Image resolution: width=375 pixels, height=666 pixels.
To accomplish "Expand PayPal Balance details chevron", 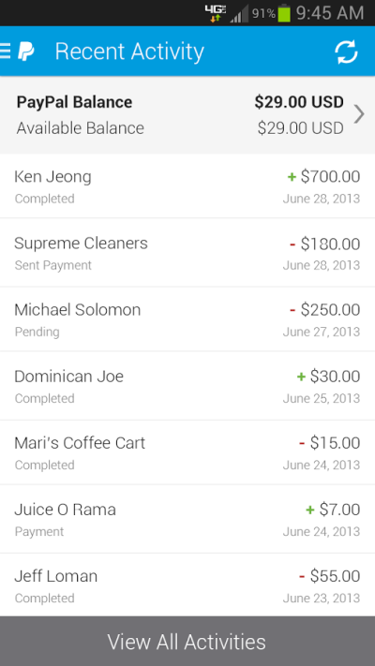I will point(359,114).
